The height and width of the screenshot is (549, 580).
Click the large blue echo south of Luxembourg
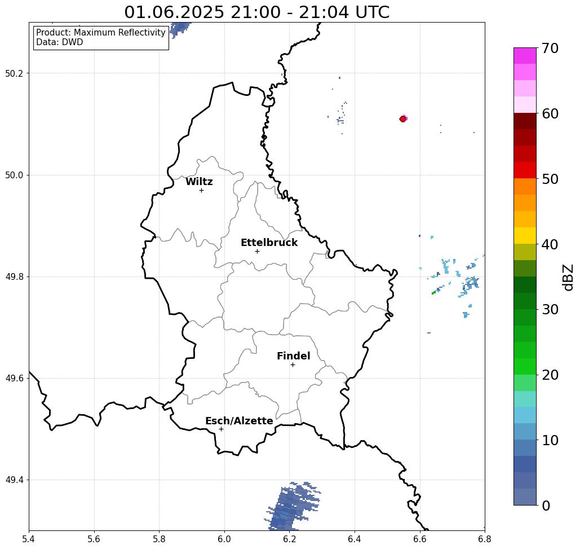(x=293, y=506)
